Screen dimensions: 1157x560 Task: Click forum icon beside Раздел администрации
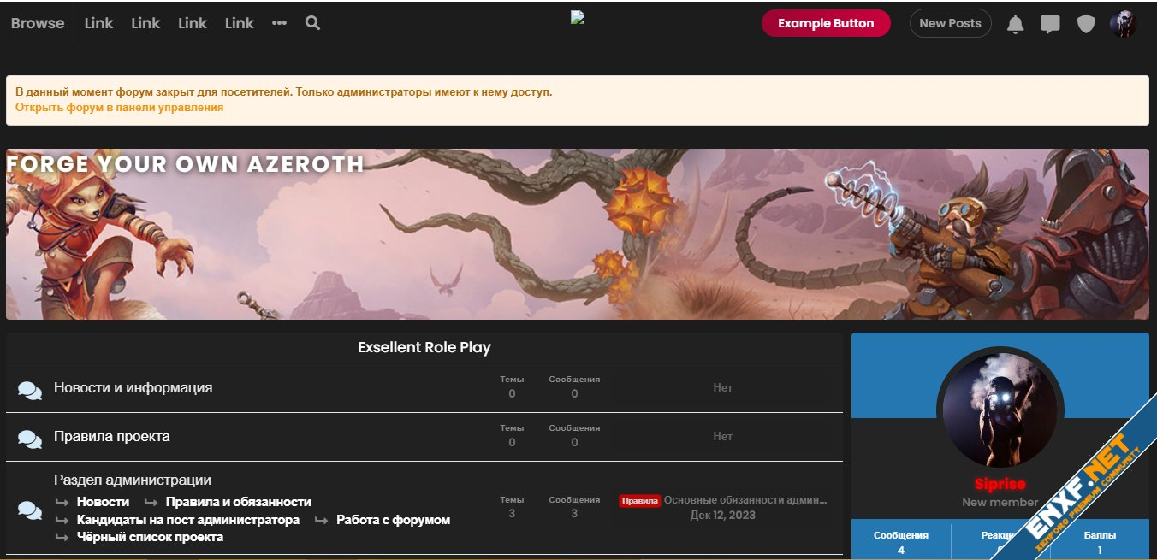[x=30, y=510]
